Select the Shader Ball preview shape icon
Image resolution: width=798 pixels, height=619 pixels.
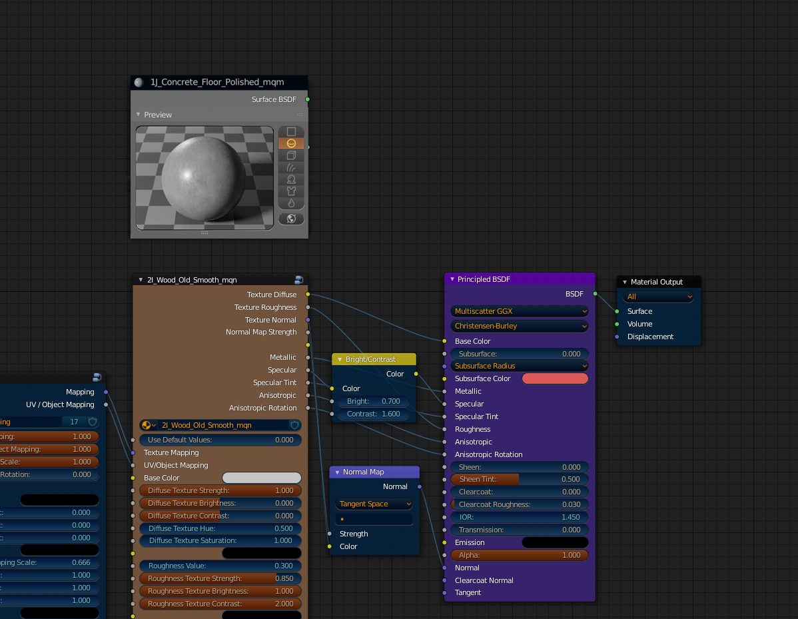(x=291, y=179)
